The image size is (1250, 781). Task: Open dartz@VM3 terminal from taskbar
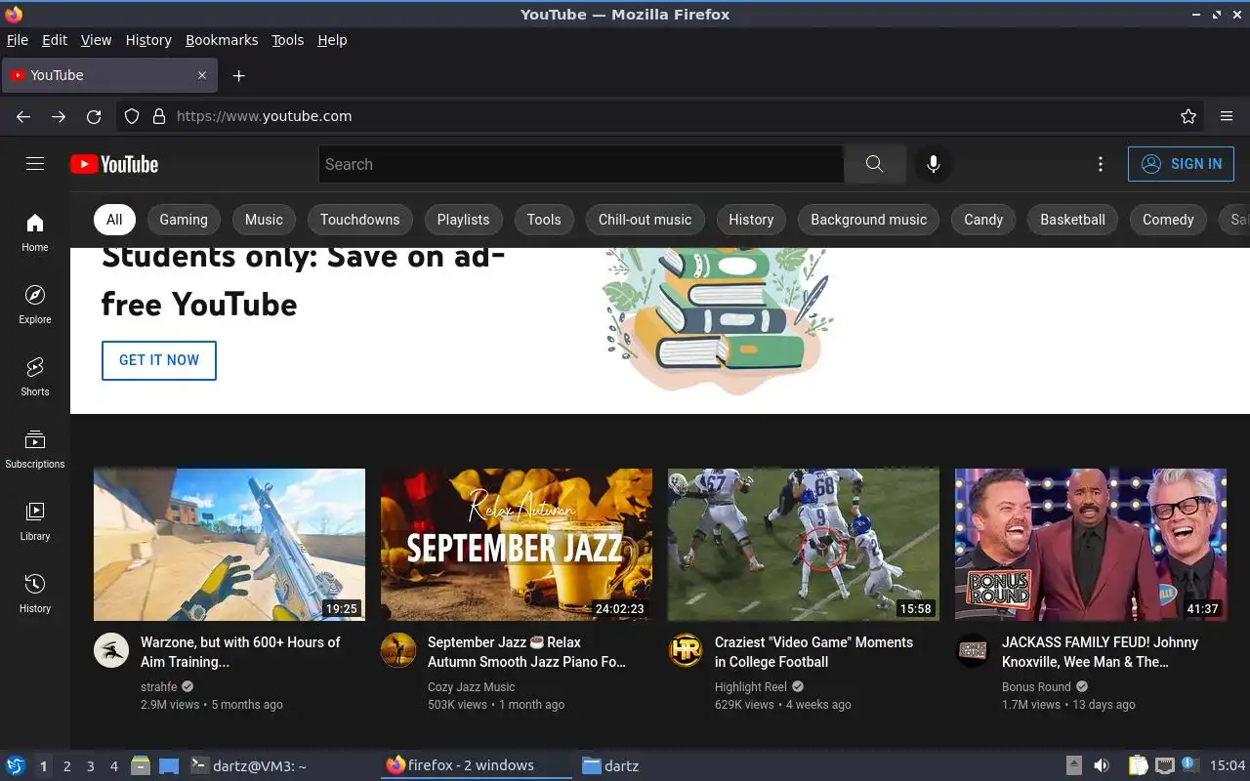point(249,766)
